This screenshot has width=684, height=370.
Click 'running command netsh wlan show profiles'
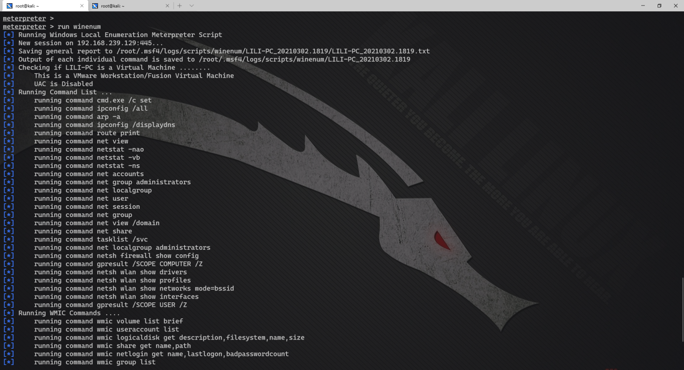(112, 280)
